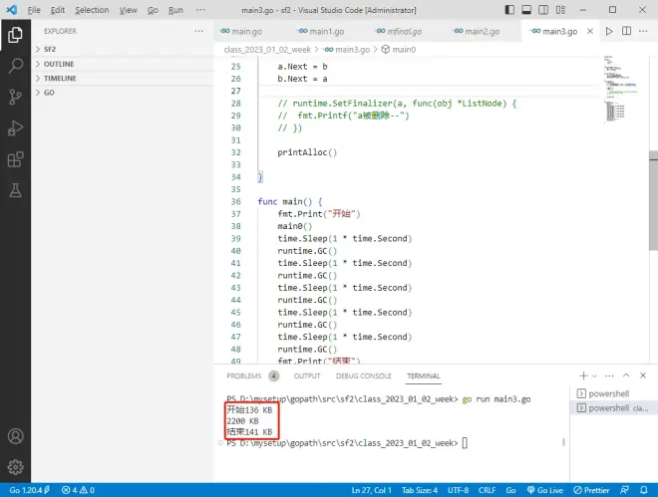
Task: Open the Go menu
Action: (x=153, y=10)
